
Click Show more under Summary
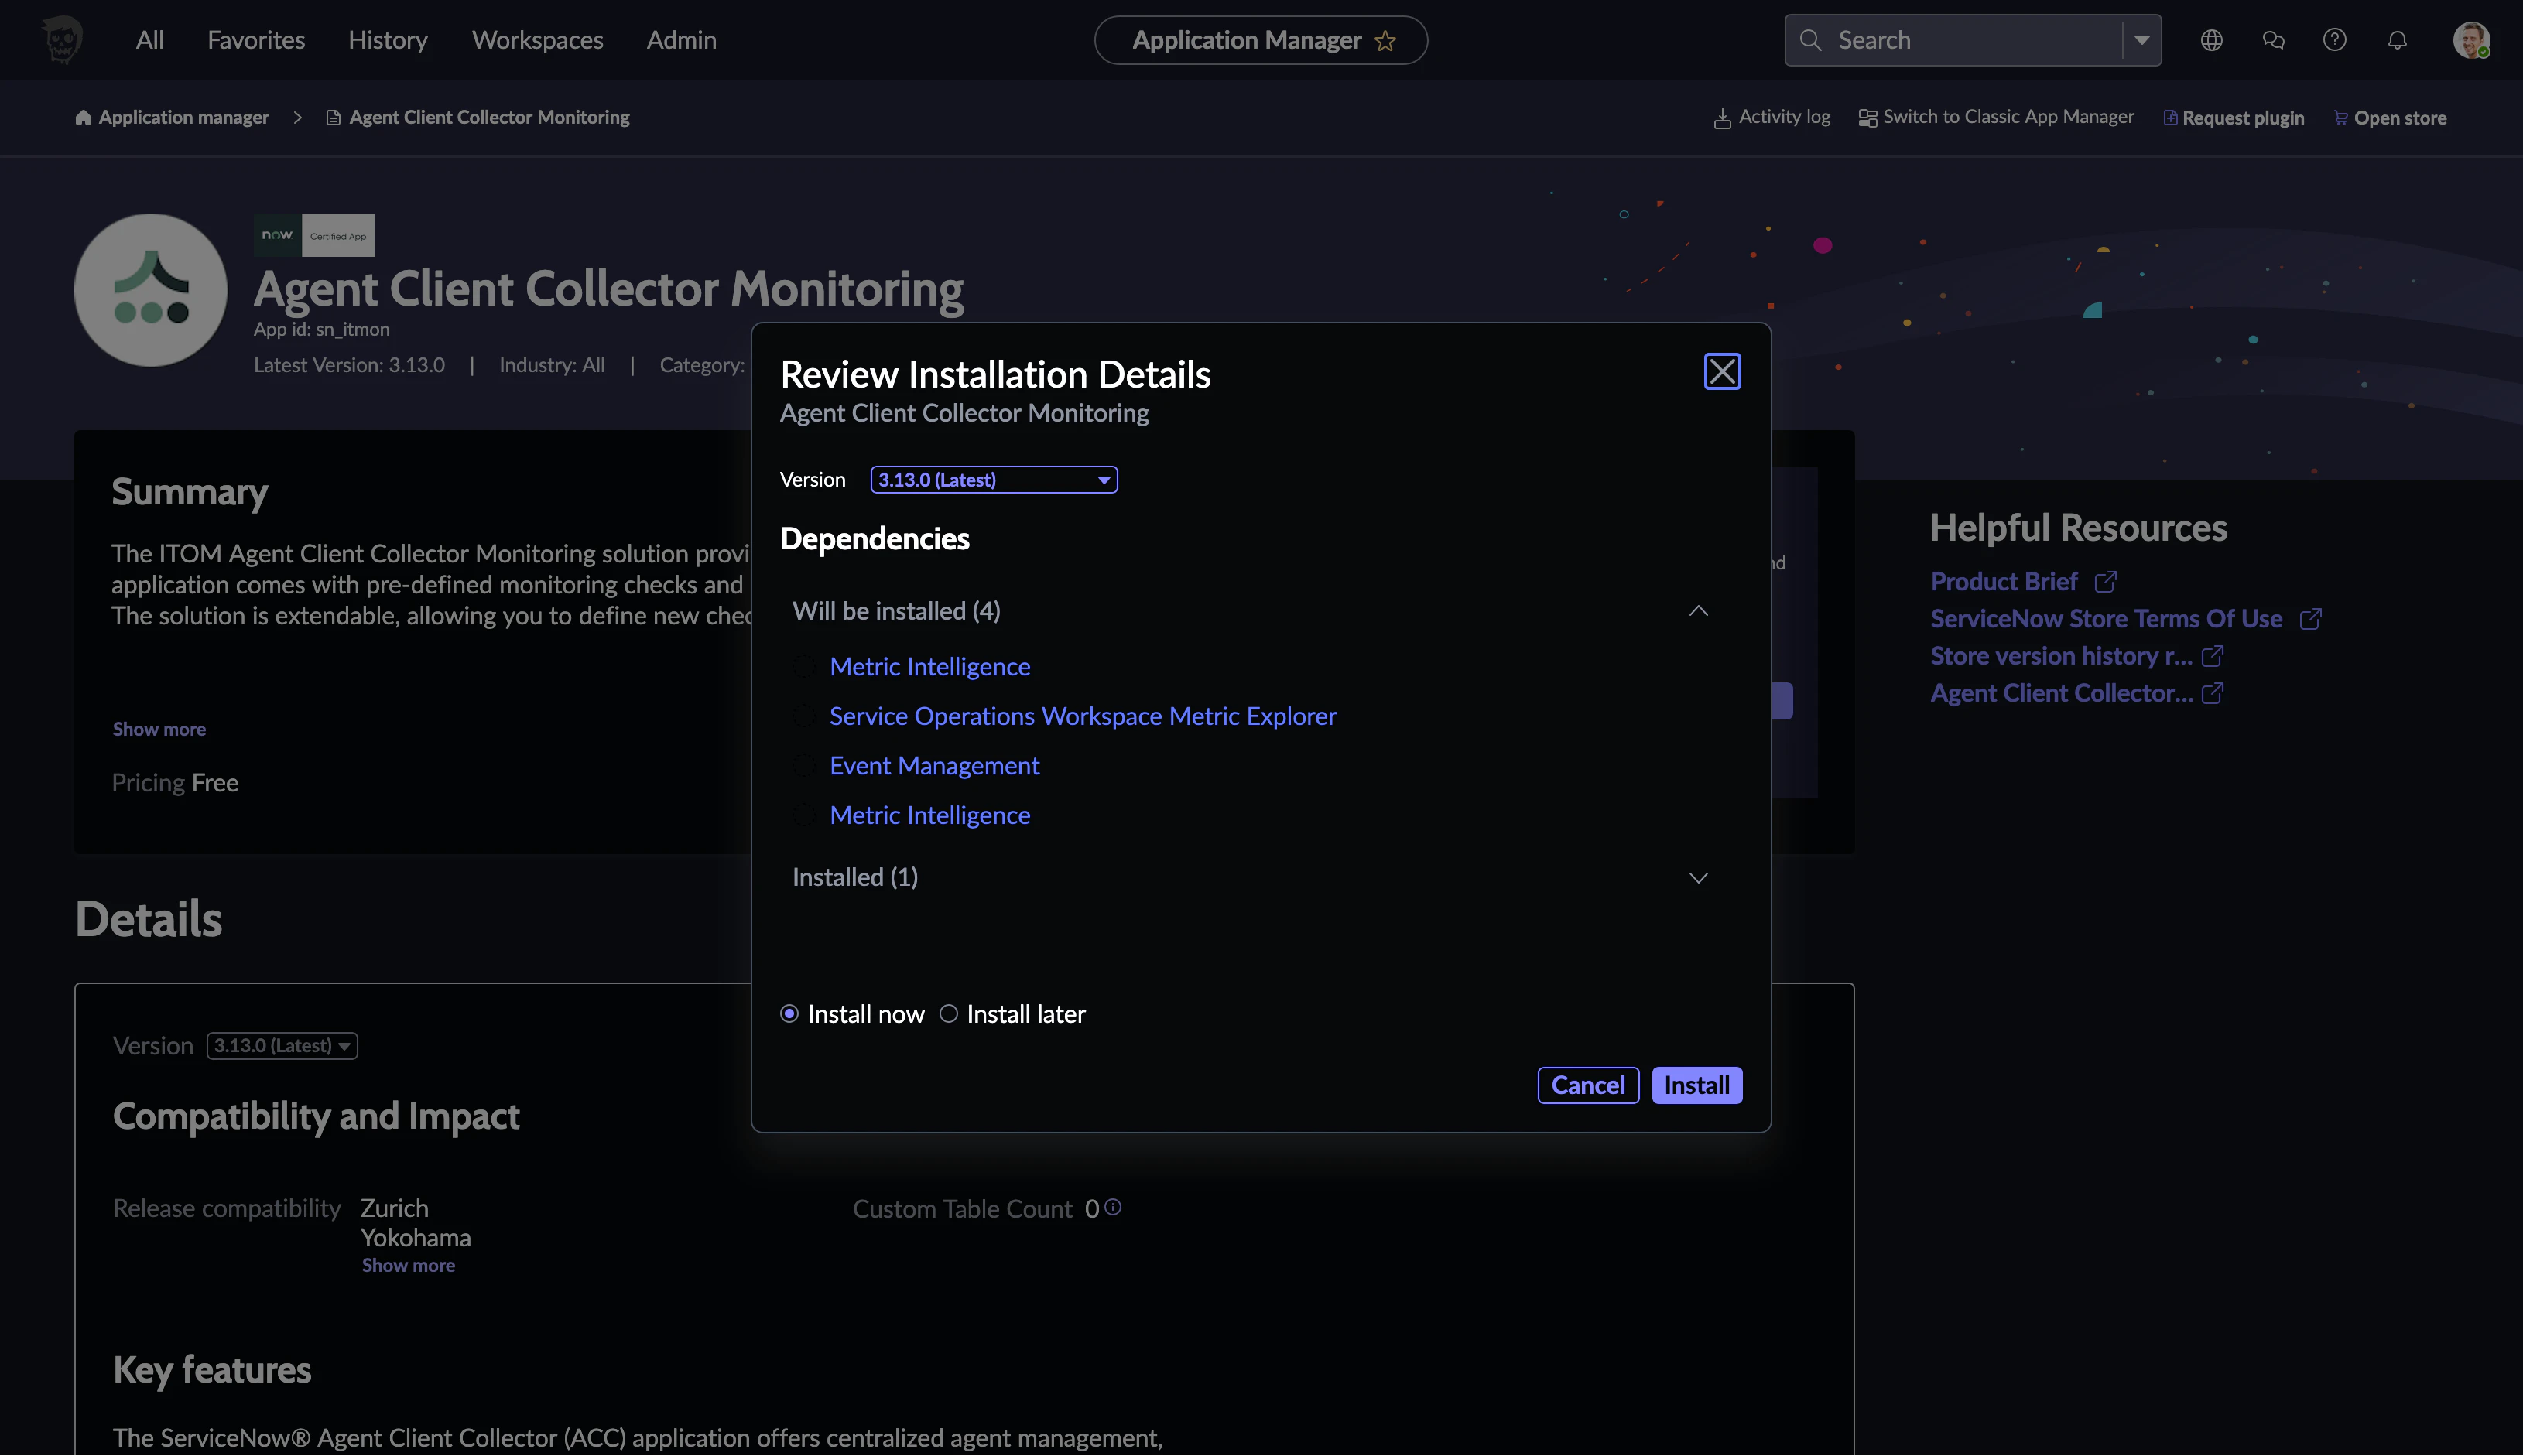click(159, 730)
